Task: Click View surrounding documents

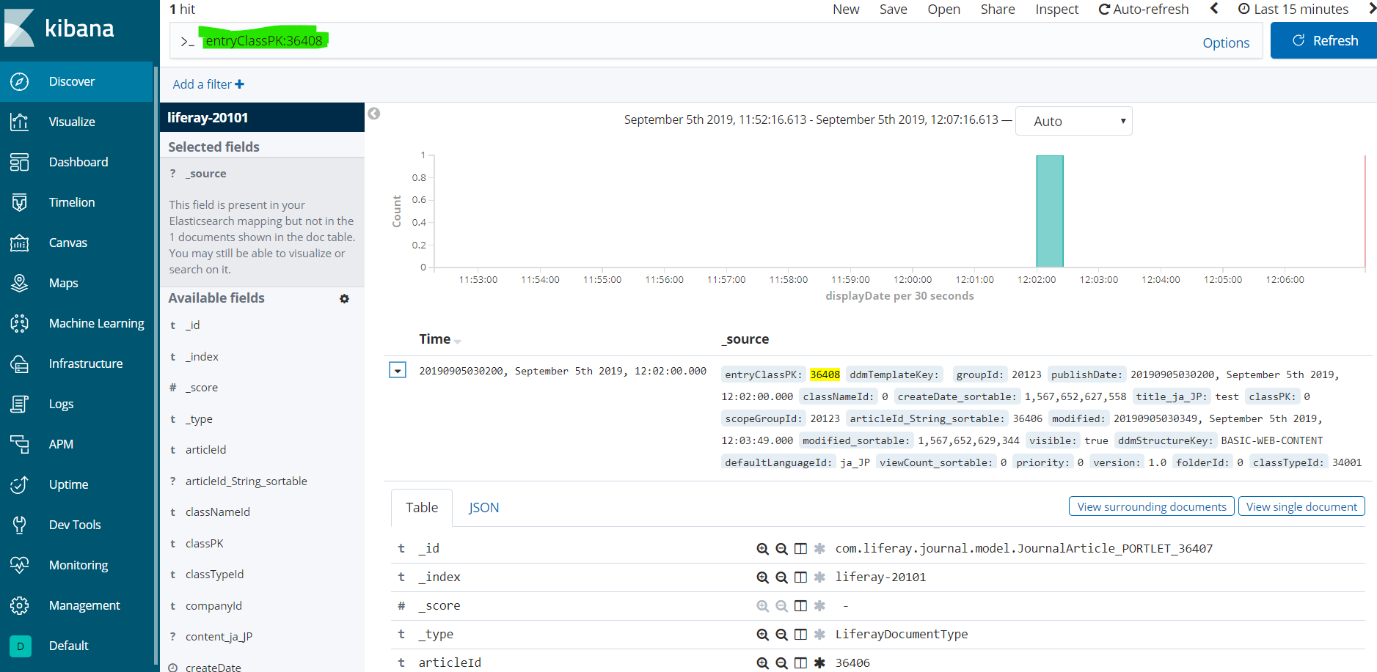Action: pos(1152,506)
